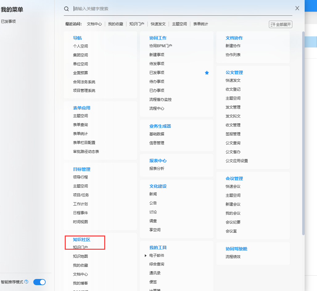The image size is (317, 291).
Task: Click the help icon next to 智能推荐模式
Action: coord(26,282)
